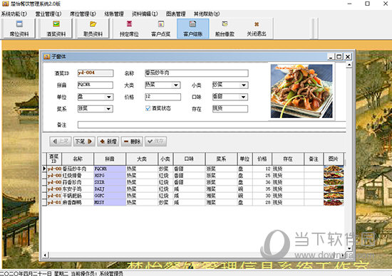392x276 pixels.
Task: Open the 酒菜资料 toolbar button
Action: tap(56, 28)
